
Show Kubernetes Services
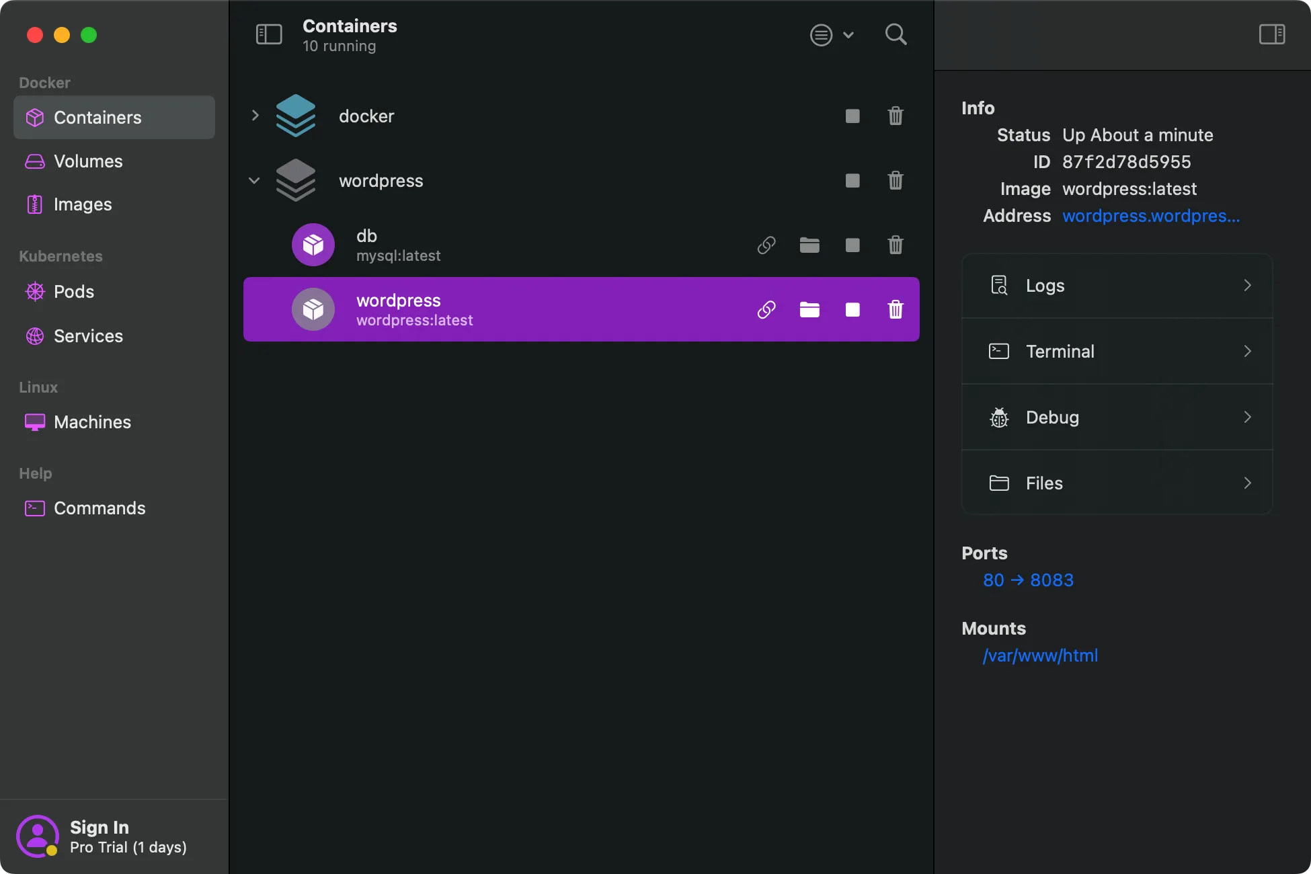point(114,336)
